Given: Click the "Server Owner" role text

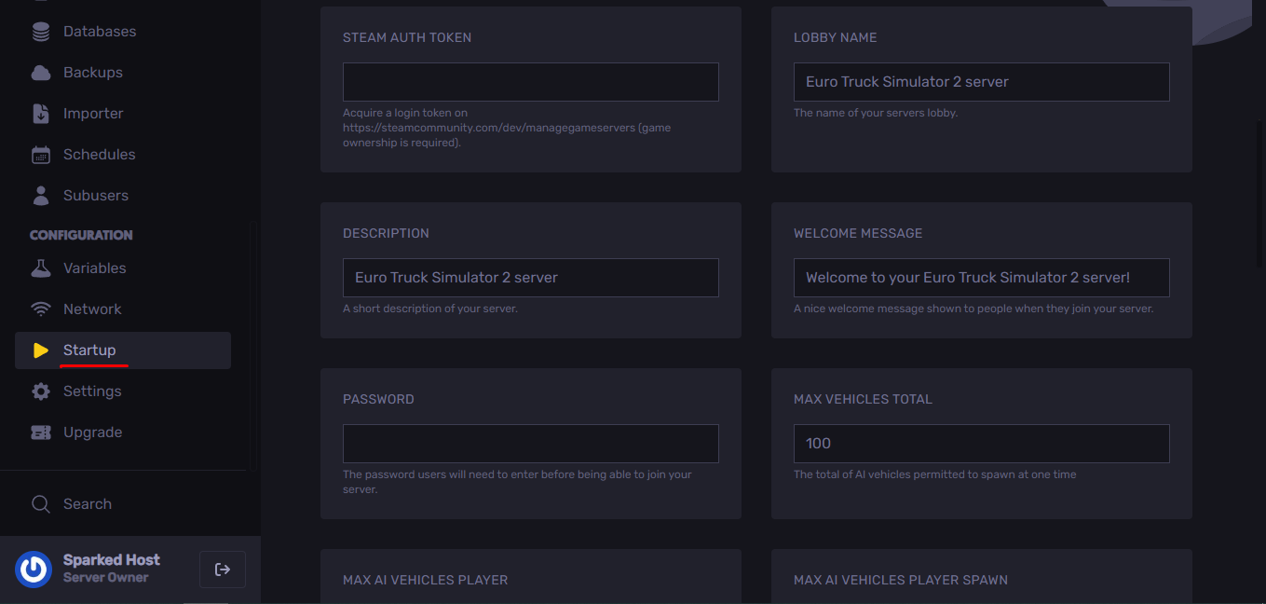Looking at the screenshot, I should click(x=106, y=578).
